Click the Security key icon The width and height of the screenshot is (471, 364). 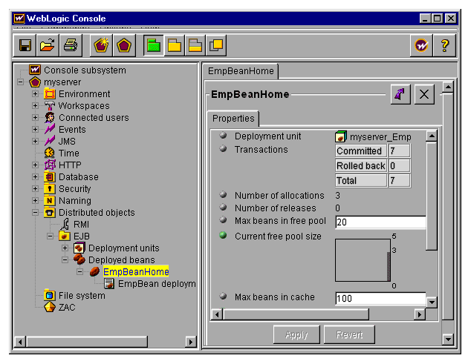point(50,188)
